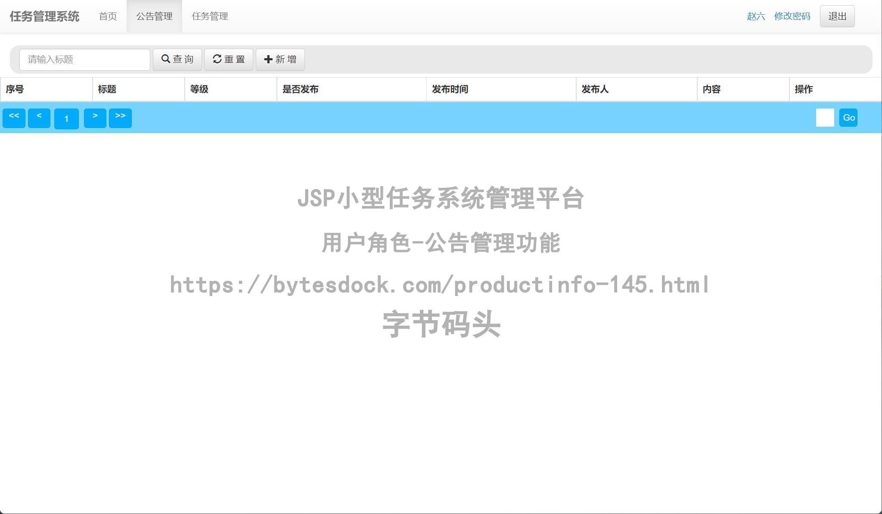
Task: Click the last-page >> pagination icon
Action: pos(121,117)
